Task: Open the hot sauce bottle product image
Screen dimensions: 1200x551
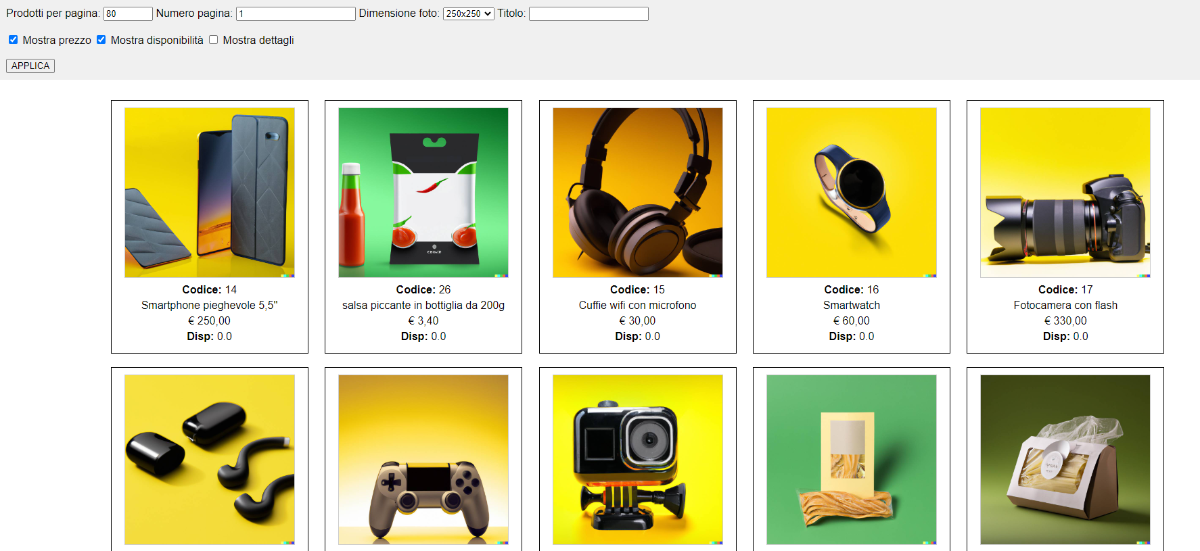Action: 423,193
